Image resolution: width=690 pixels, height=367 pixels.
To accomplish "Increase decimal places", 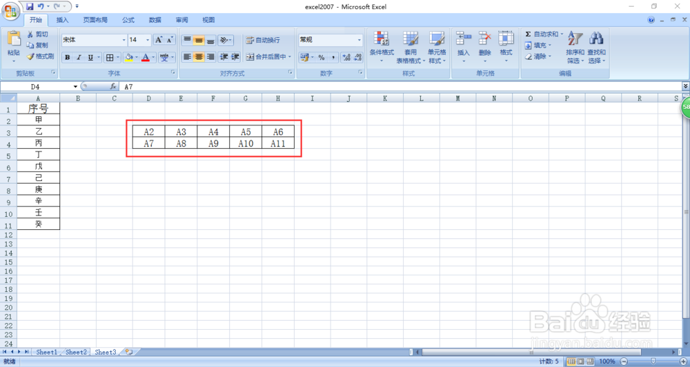I will pos(346,58).
